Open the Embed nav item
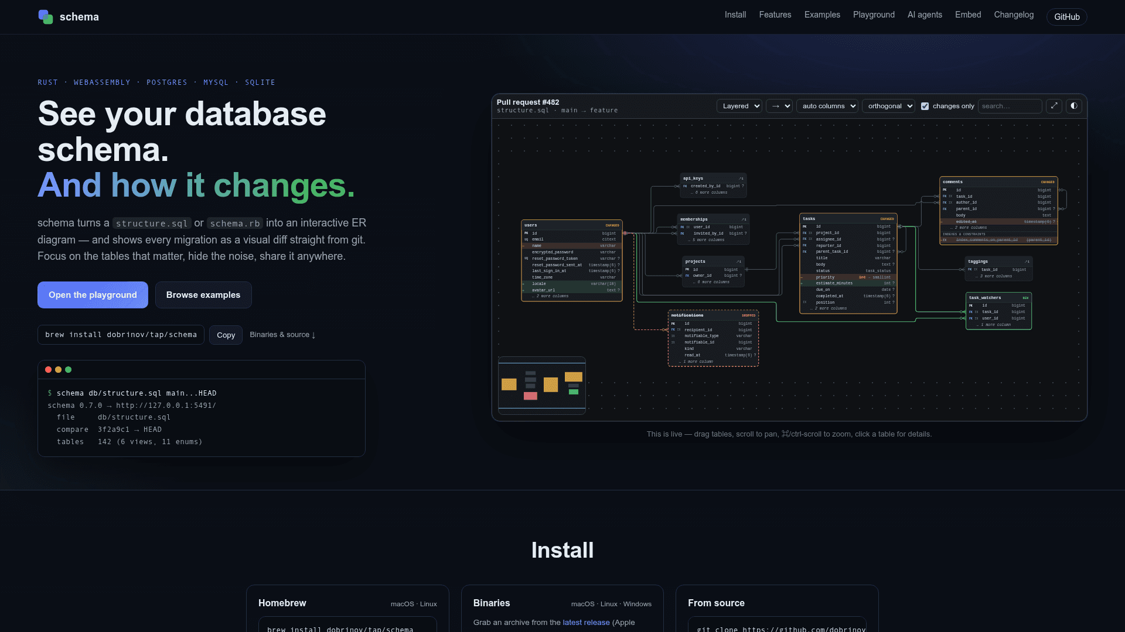The height and width of the screenshot is (632, 1125). [968, 15]
